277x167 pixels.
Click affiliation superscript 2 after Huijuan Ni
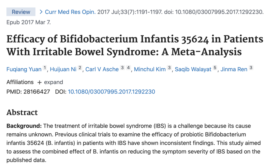80,68
